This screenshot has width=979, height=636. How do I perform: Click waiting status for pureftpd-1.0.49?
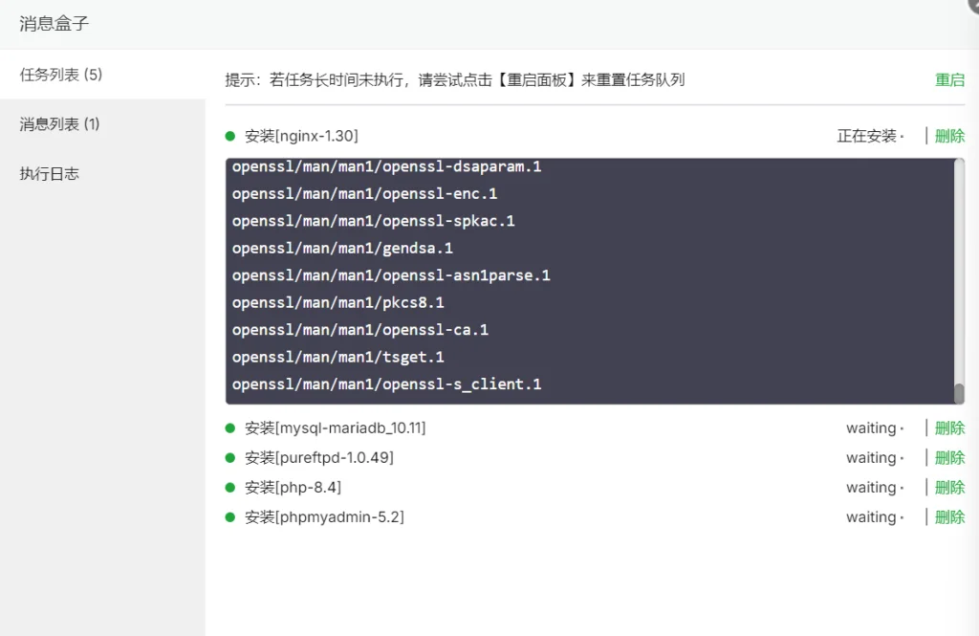point(871,457)
